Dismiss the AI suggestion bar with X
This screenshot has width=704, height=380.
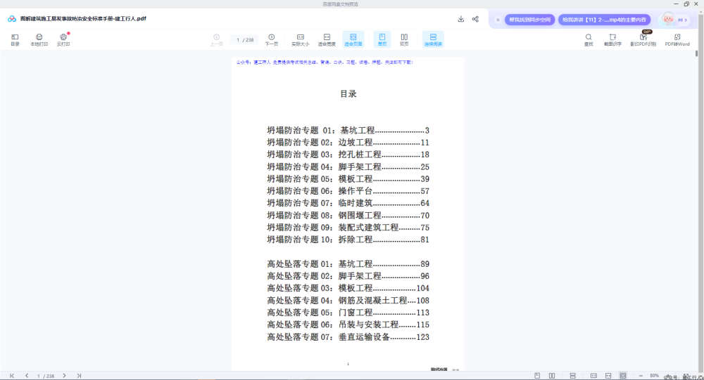tap(498, 20)
